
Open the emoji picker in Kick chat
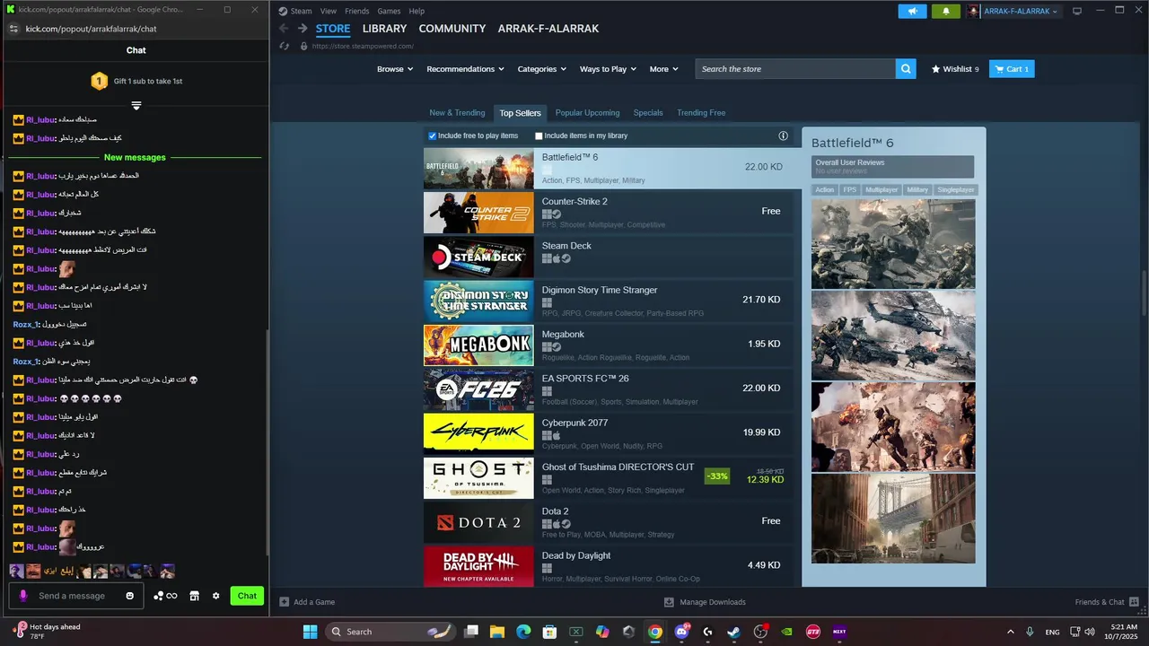point(130,596)
